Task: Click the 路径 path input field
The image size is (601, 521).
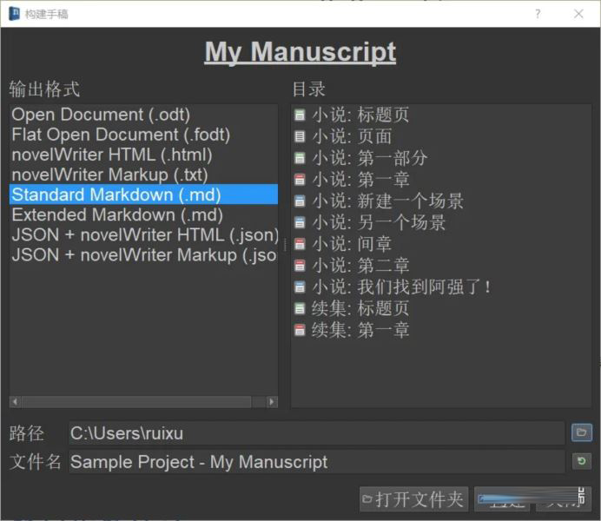Action: 317,433
